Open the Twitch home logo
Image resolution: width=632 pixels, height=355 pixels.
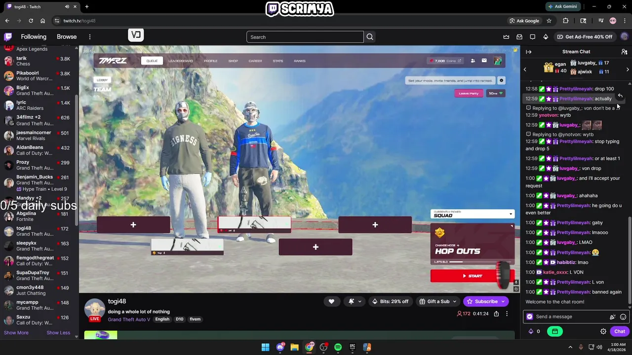tap(8, 36)
